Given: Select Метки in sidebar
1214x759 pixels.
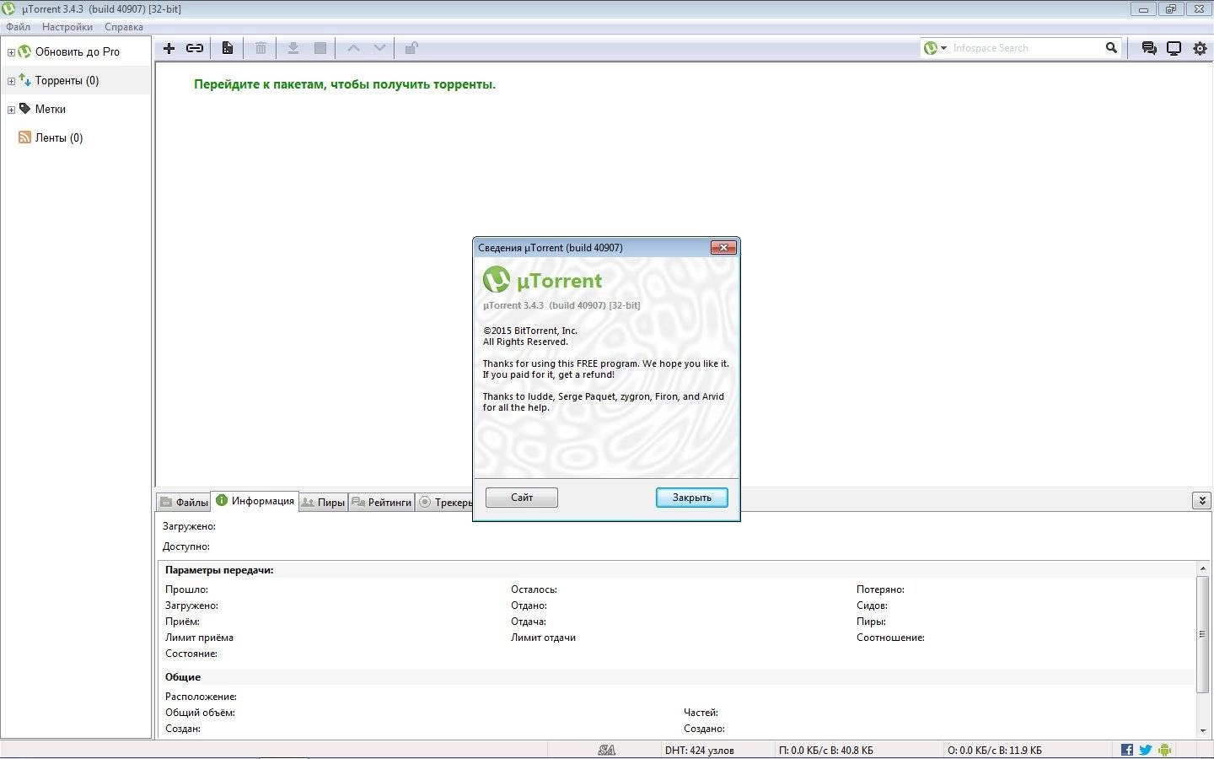Looking at the screenshot, I should 51,110.
